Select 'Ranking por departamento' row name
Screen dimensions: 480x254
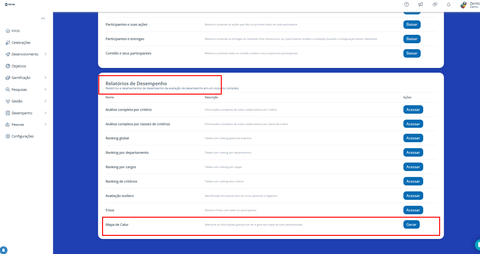[127, 153]
